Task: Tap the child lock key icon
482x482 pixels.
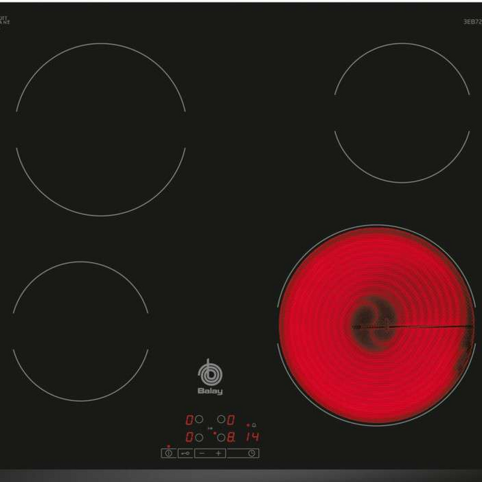Action: 185,453
